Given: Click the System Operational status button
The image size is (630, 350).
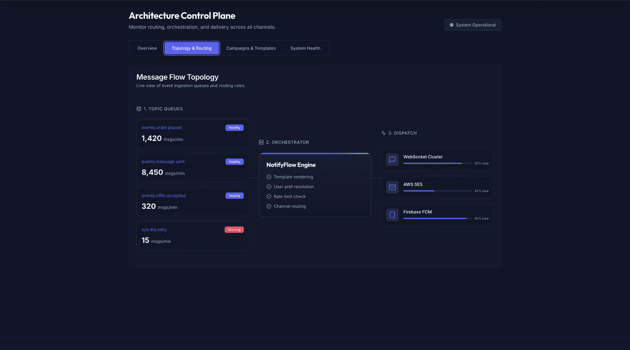Looking at the screenshot, I should click(x=472, y=24).
